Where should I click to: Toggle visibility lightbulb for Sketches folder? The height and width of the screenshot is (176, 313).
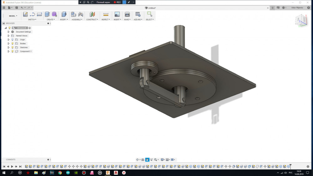13,48
